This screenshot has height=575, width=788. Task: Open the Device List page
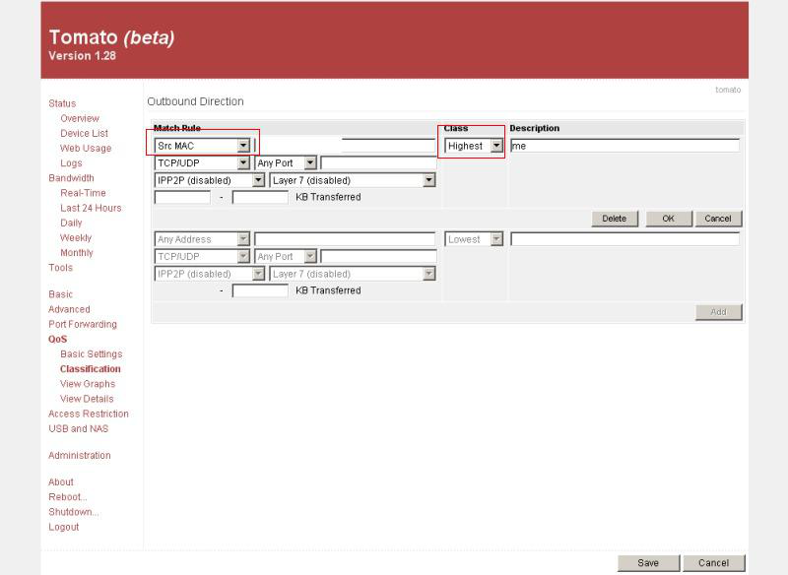[84, 133]
